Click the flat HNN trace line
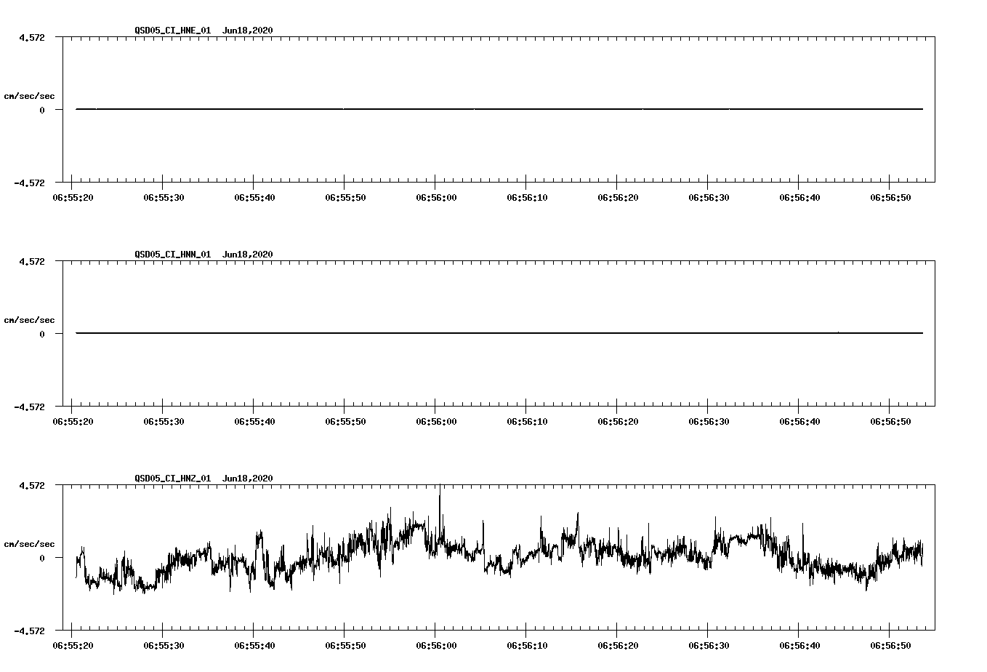 click(x=499, y=333)
